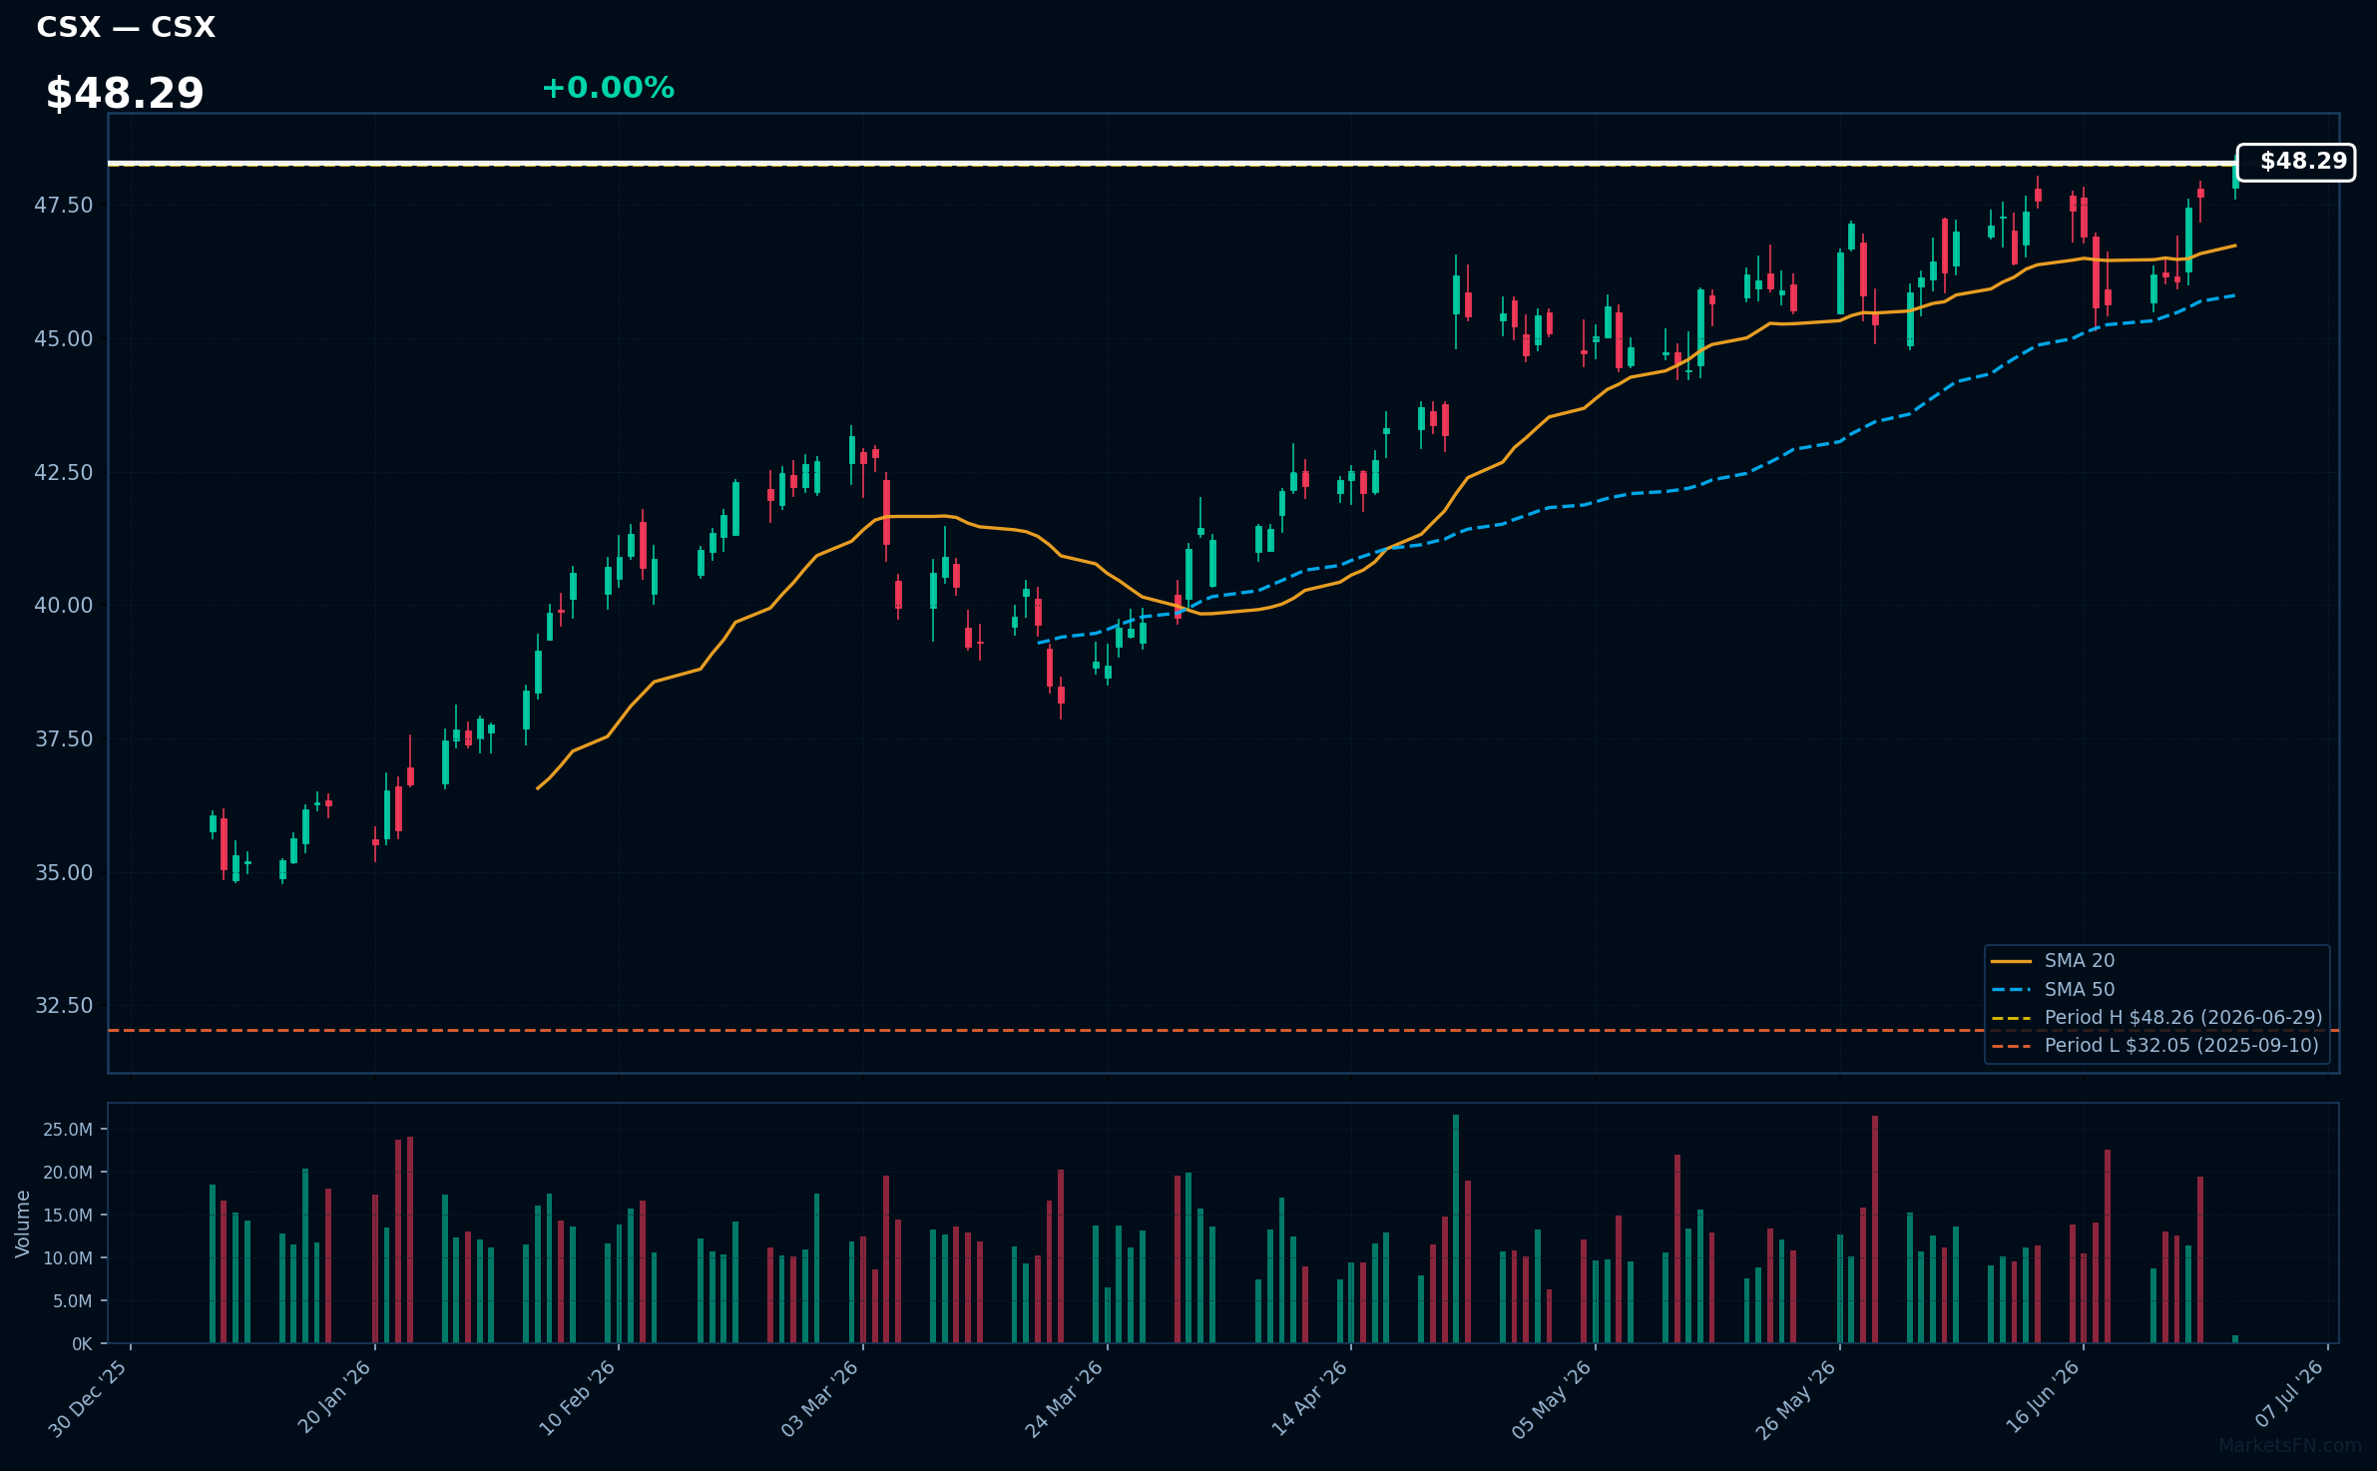
Task: Click the 15.0M volume axis label
Action: point(68,1216)
